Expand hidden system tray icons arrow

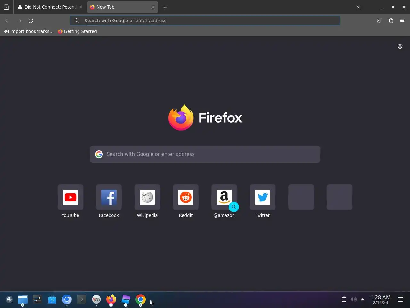coord(363,299)
